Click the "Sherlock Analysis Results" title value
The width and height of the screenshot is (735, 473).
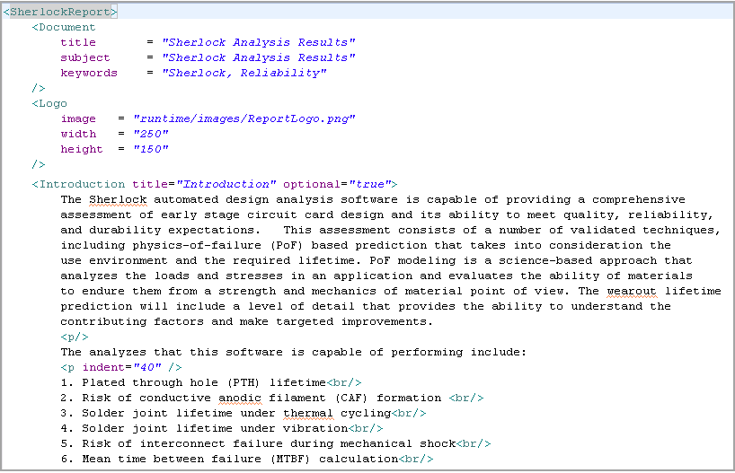[x=258, y=42]
